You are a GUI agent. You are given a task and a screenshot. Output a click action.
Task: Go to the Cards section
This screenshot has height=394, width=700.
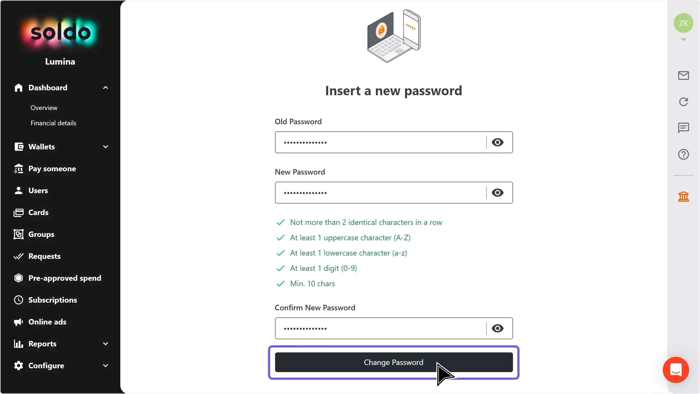coord(38,212)
